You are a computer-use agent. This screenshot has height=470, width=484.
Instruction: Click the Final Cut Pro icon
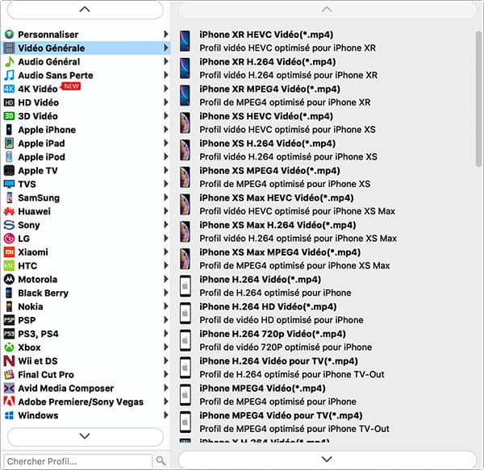coord(10,375)
